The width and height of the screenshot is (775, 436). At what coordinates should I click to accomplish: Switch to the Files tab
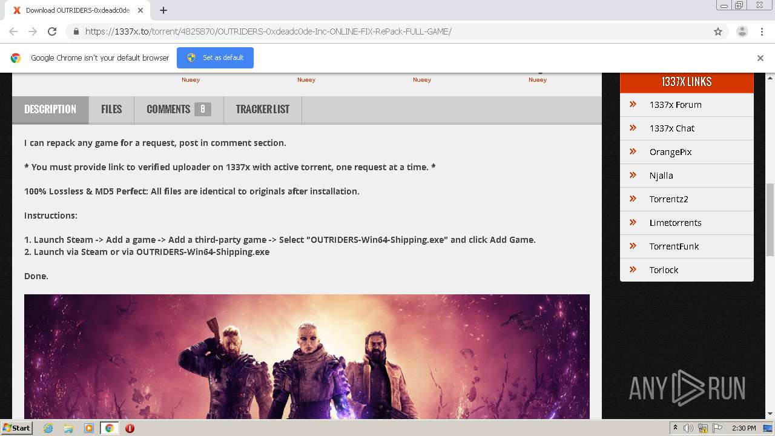click(x=111, y=110)
